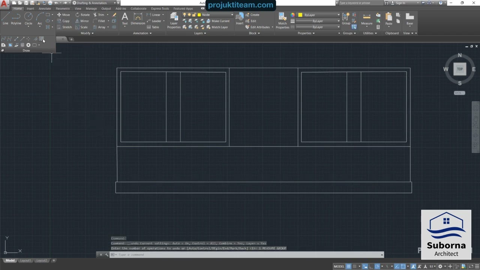Image resolution: width=480 pixels, height=270 pixels.
Task: Click the Group tool
Action: click(346, 19)
